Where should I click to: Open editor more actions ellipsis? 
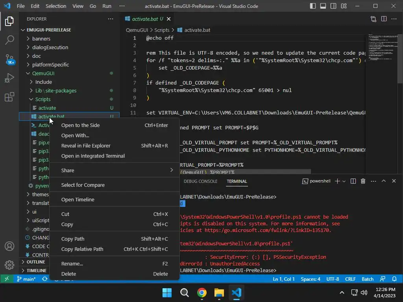(x=394, y=19)
